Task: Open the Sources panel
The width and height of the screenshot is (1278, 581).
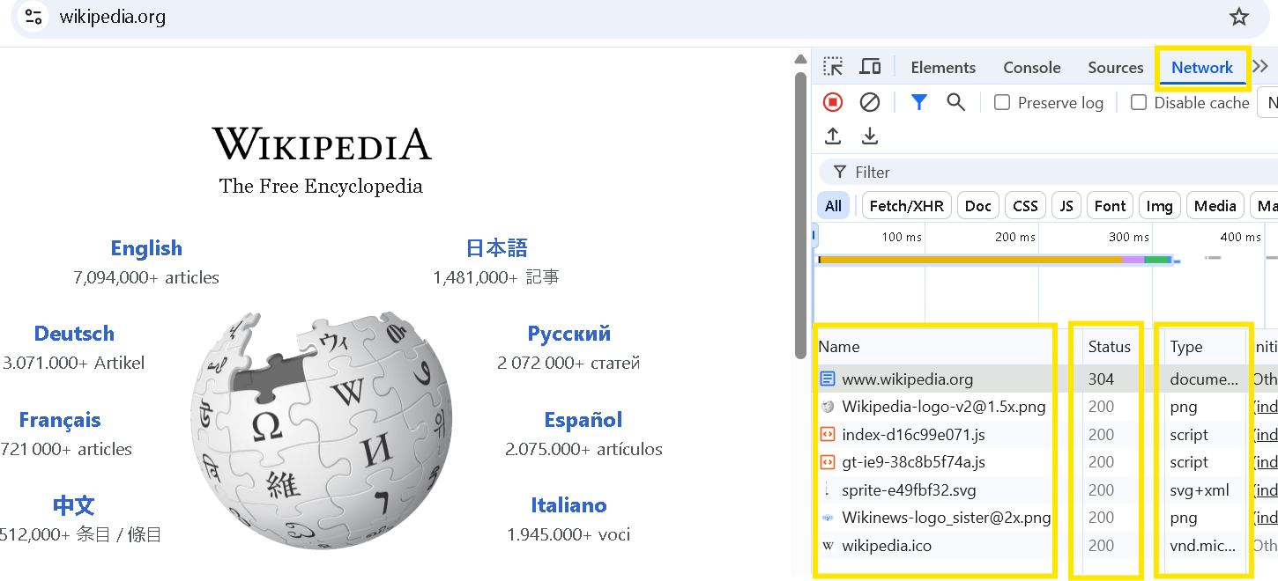Action: 1115,66
